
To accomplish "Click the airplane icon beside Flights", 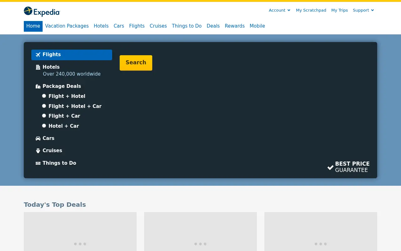I will point(38,55).
